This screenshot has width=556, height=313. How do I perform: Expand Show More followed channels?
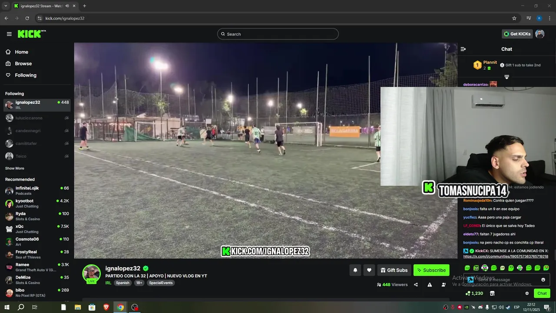pyautogui.click(x=15, y=168)
